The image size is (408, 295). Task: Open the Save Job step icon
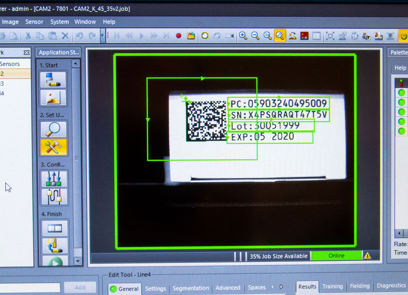pyautogui.click(x=55, y=246)
